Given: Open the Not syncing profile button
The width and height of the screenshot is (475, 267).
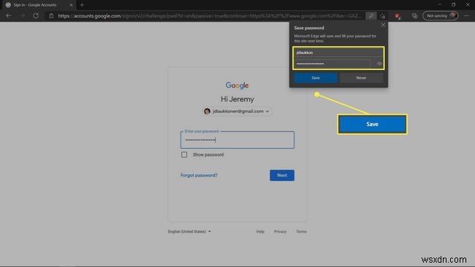Looking at the screenshot, I should pos(440,16).
